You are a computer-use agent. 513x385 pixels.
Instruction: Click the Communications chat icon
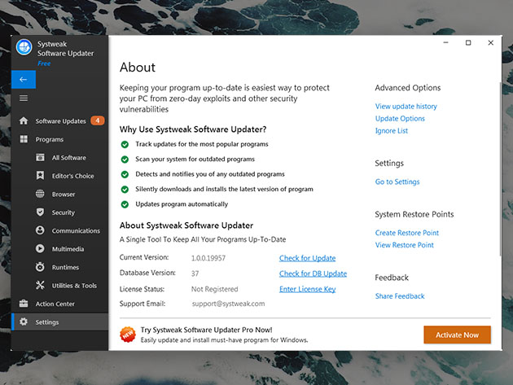click(40, 231)
